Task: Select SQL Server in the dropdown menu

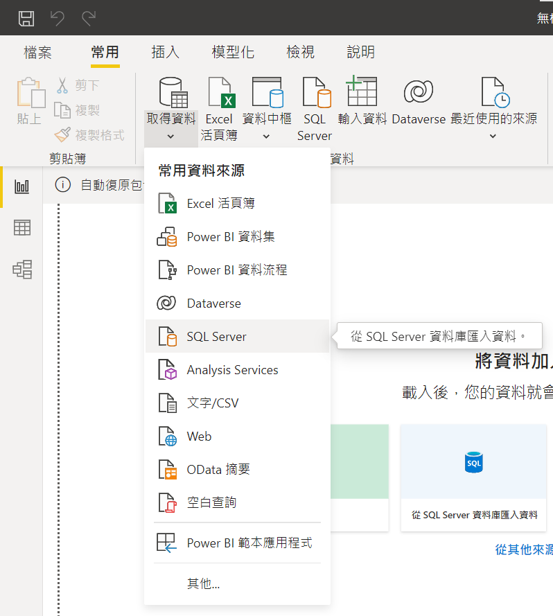Action: 237,336
